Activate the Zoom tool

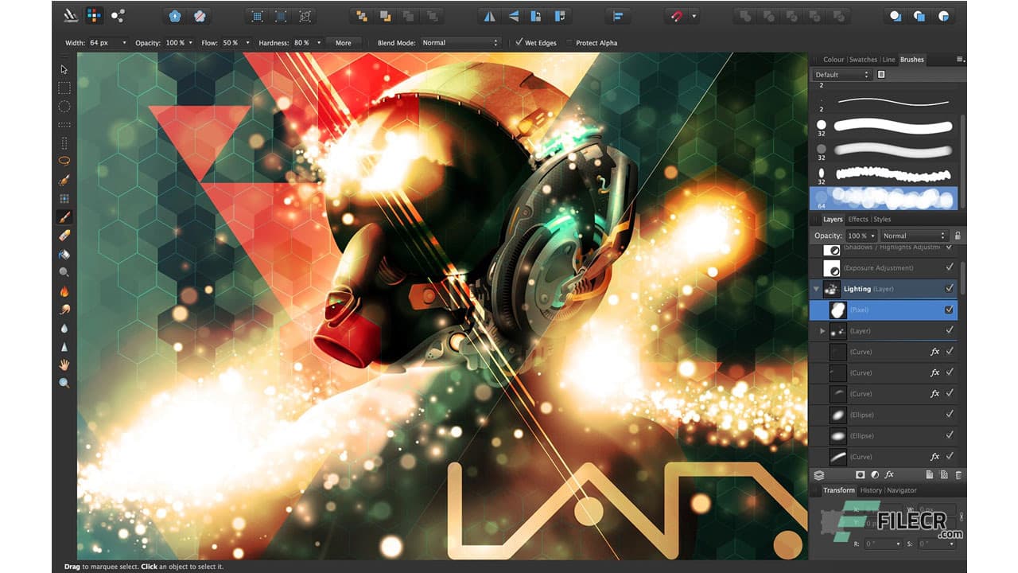[x=64, y=384]
